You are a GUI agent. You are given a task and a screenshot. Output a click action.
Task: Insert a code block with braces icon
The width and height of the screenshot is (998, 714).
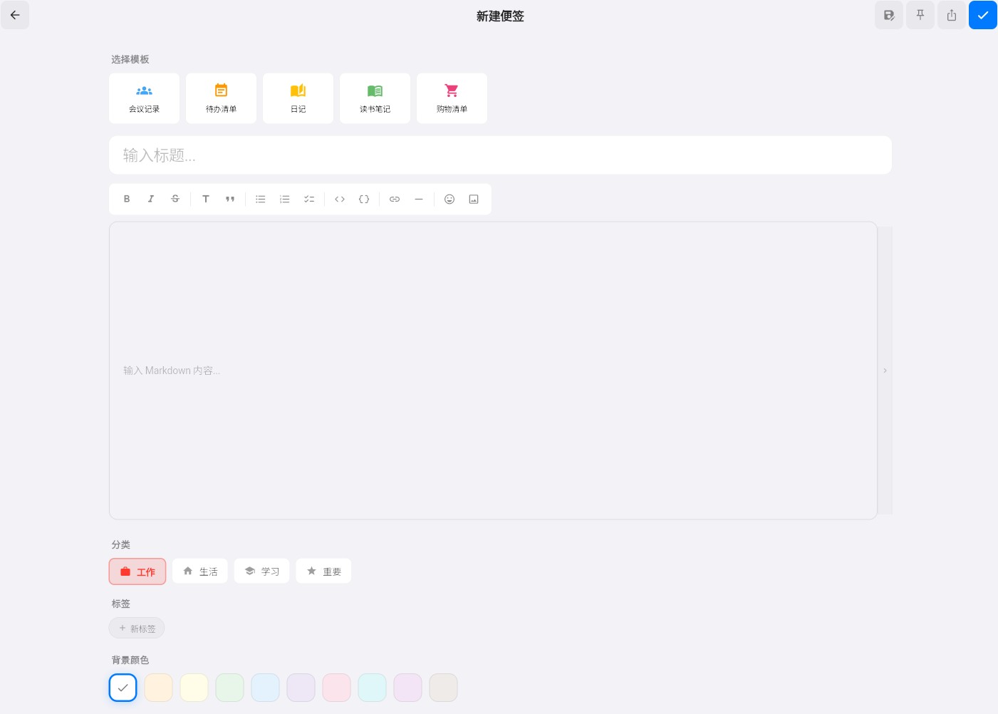click(364, 199)
